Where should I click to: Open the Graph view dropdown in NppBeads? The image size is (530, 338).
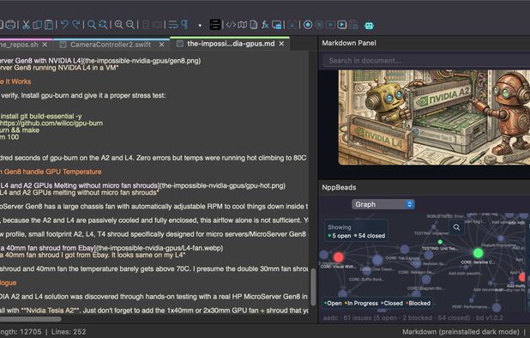(383, 204)
